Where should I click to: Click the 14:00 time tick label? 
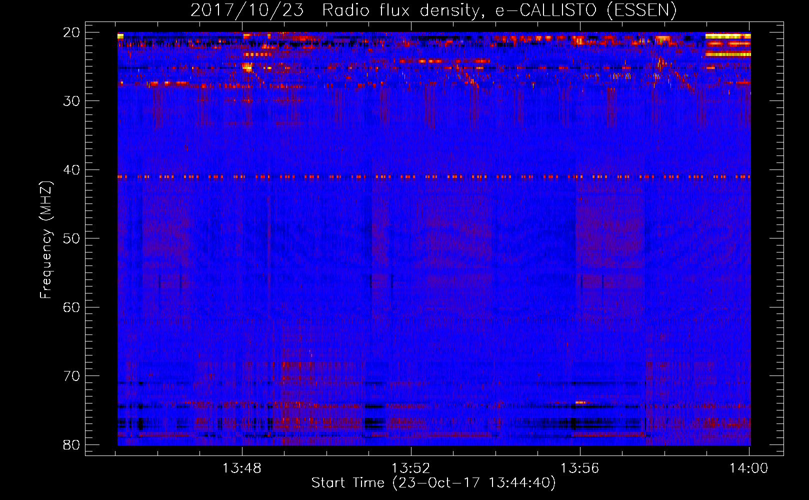tap(748, 468)
